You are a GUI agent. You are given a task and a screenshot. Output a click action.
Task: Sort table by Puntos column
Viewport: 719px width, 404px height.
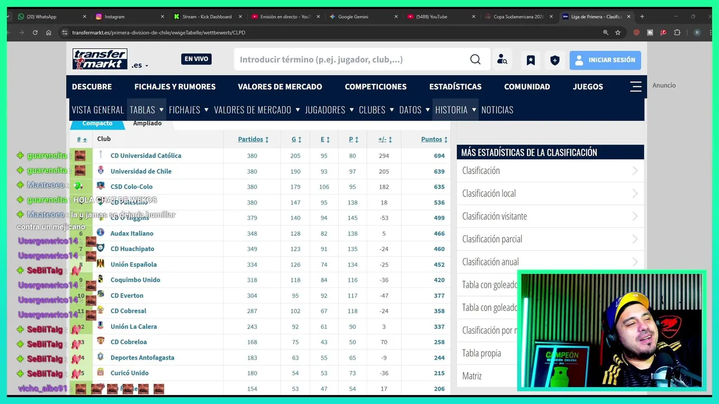(x=434, y=139)
